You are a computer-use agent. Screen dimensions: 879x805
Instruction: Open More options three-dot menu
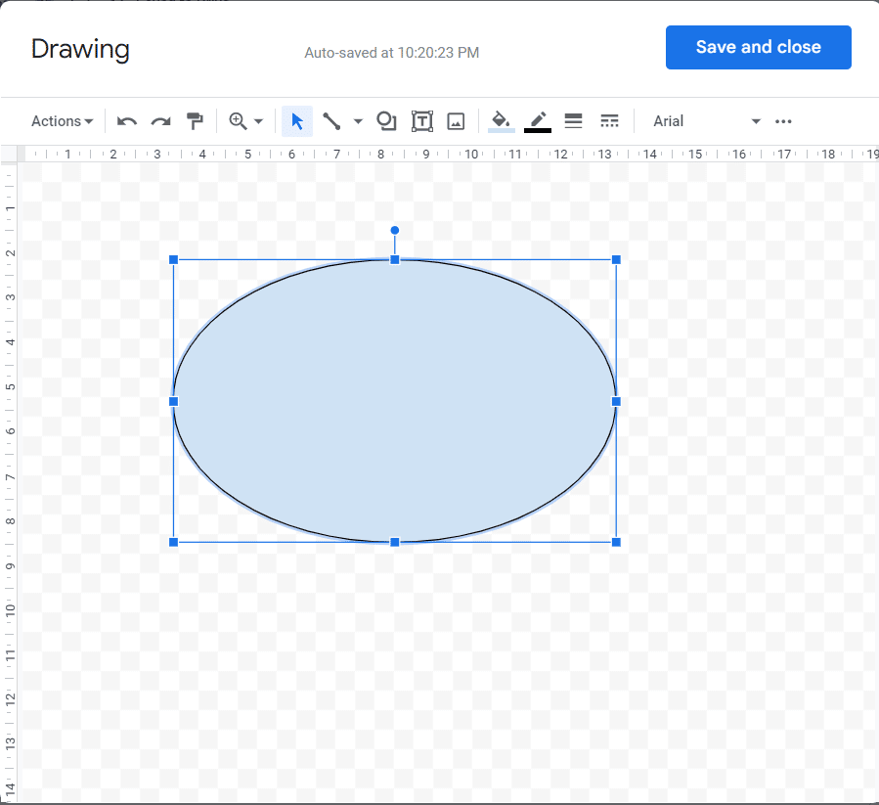pyautogui.click(x=783, y=121)
